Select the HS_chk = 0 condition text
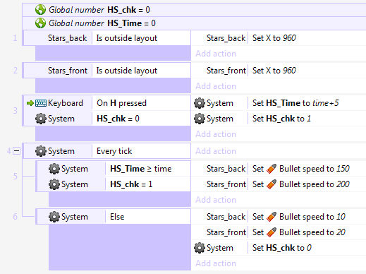The width and height of the screenshot is (366, 274). click(x=118, y=119)
